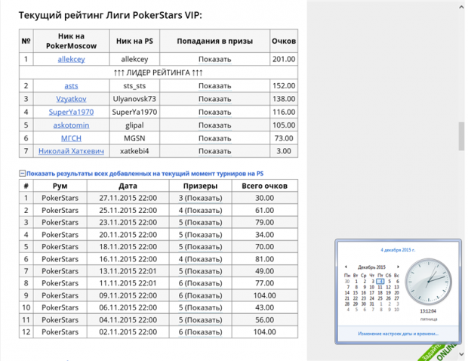Collapse the tournament results list via minus icon
The image size is (468, 361).
(22, 174)
